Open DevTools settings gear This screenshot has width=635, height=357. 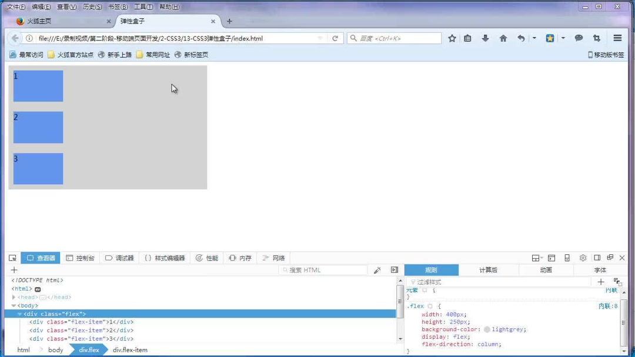pos(583,258)
